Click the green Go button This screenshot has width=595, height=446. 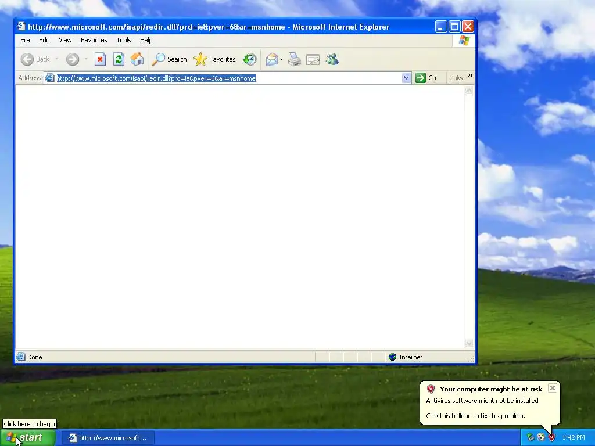[x=426, y=78]
